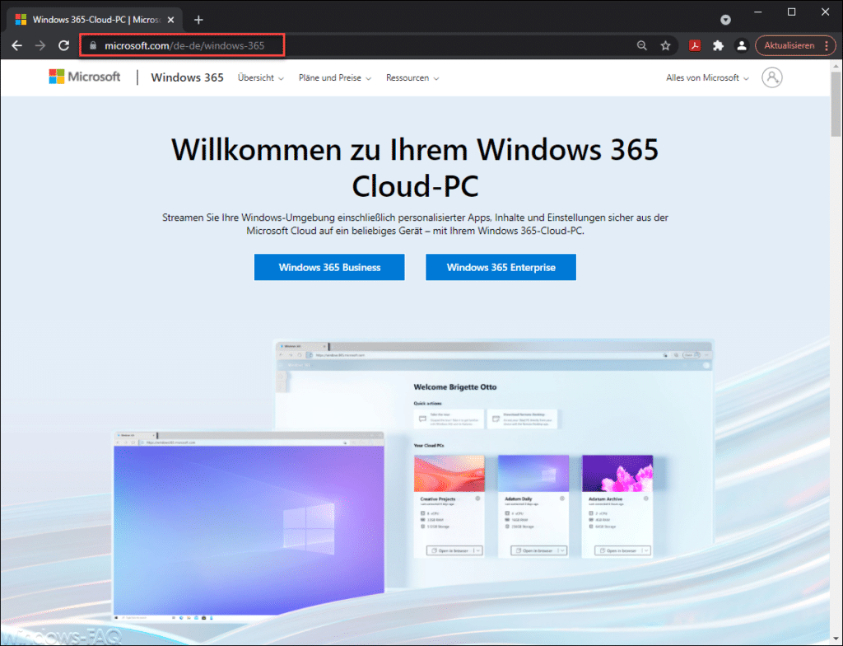843x646 pixels.
Task: Bookmark this page with the star icon
Action: pos(665,46)
